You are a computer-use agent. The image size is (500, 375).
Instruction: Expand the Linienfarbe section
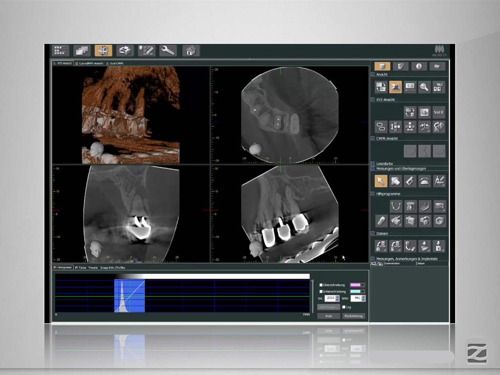373,164
